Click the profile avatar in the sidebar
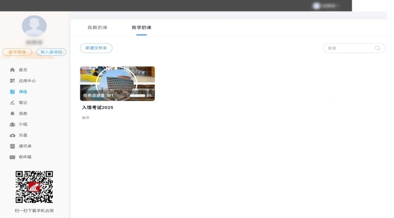The width and height of the screenshot is (394, 218). (x=34, y=26)
